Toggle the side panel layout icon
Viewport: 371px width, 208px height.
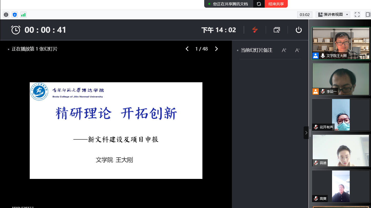[368, 15]
